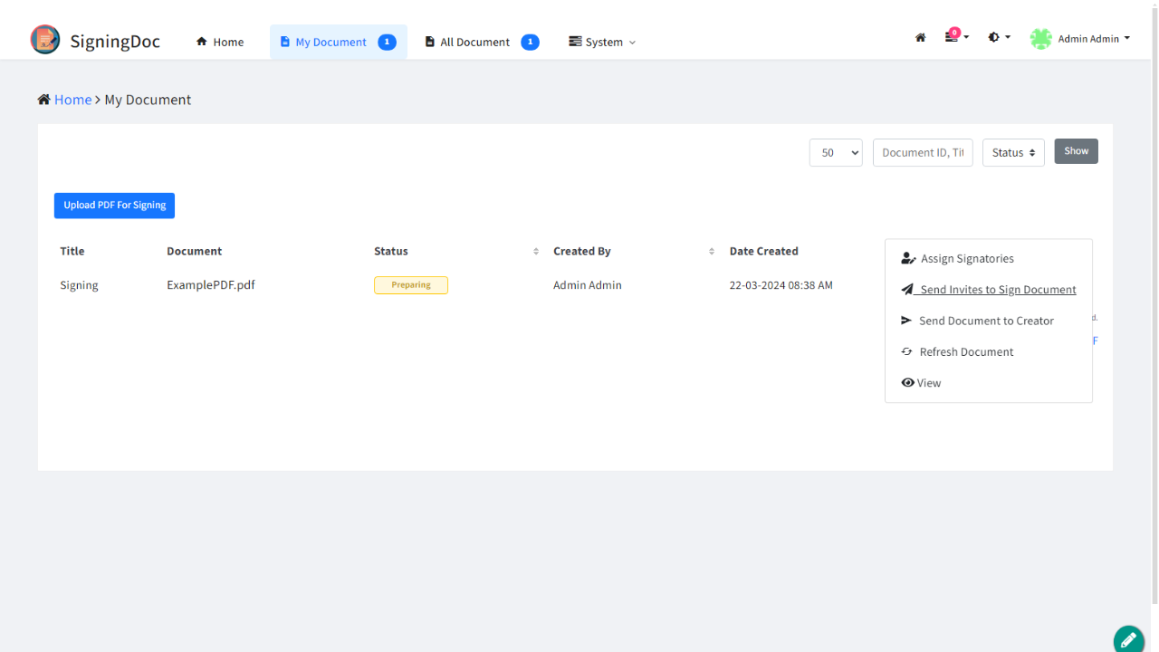Focus the Document ID, Title search field
This screenshot has height=652, width=1159.
tap(922, 153)
